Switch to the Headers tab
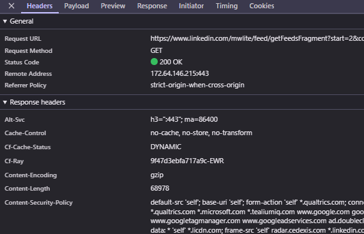 tap(40, 6)
